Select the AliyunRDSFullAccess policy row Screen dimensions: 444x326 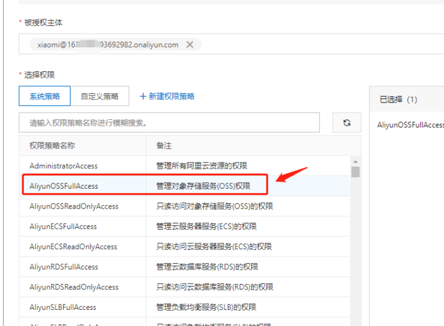point(185,267)
